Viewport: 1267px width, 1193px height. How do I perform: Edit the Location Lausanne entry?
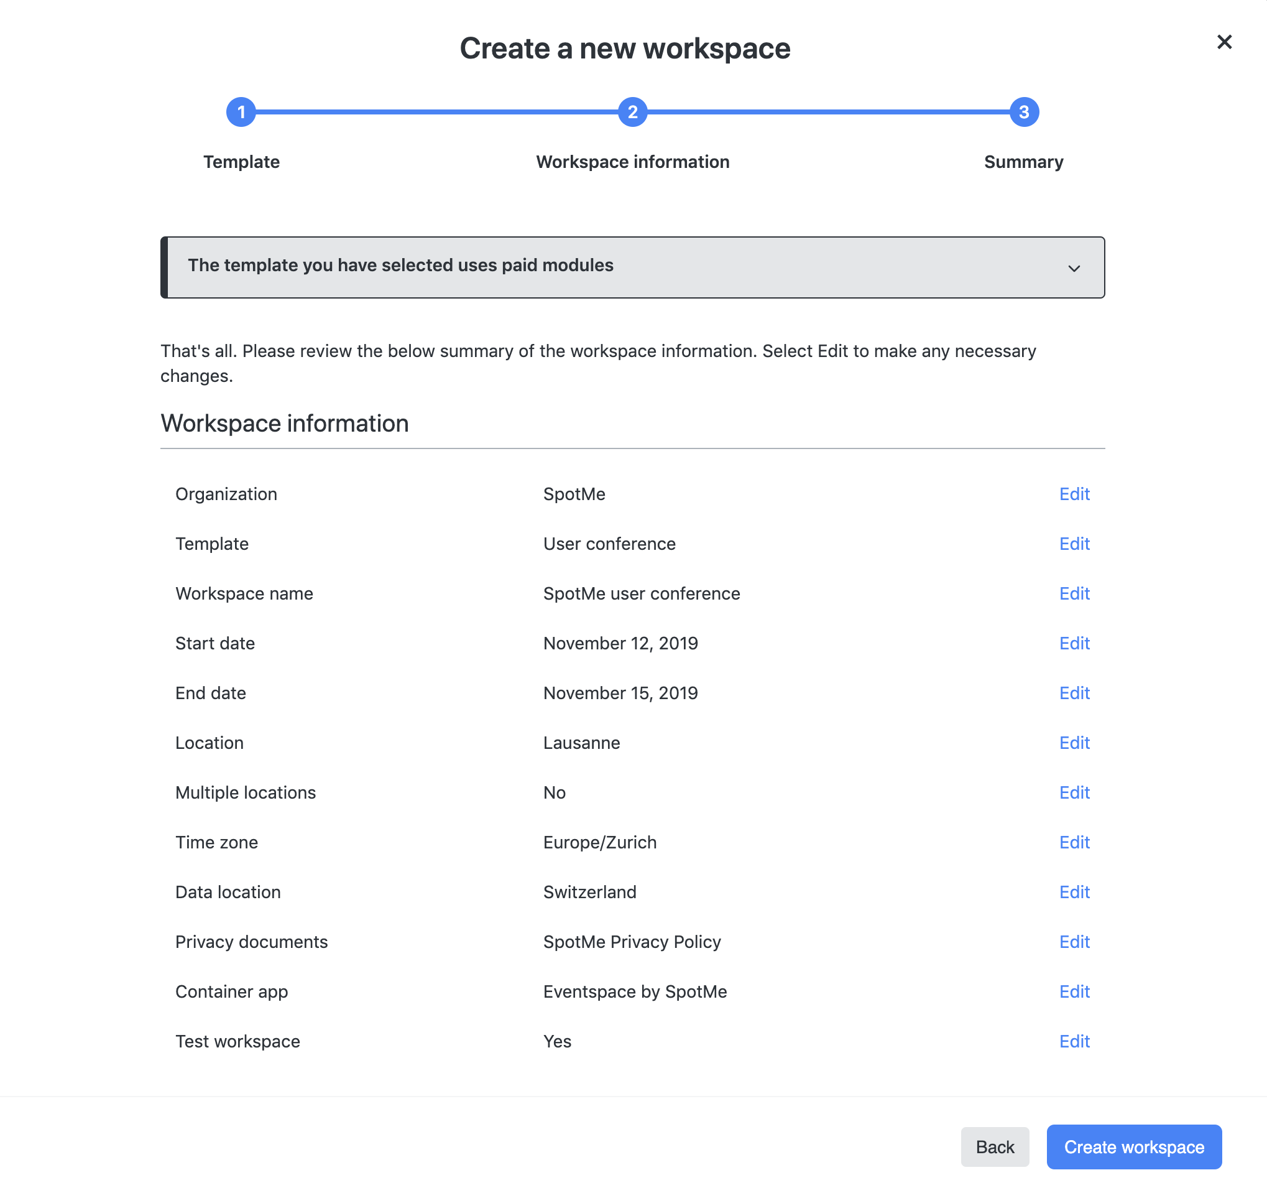[x=1074, y=743]
